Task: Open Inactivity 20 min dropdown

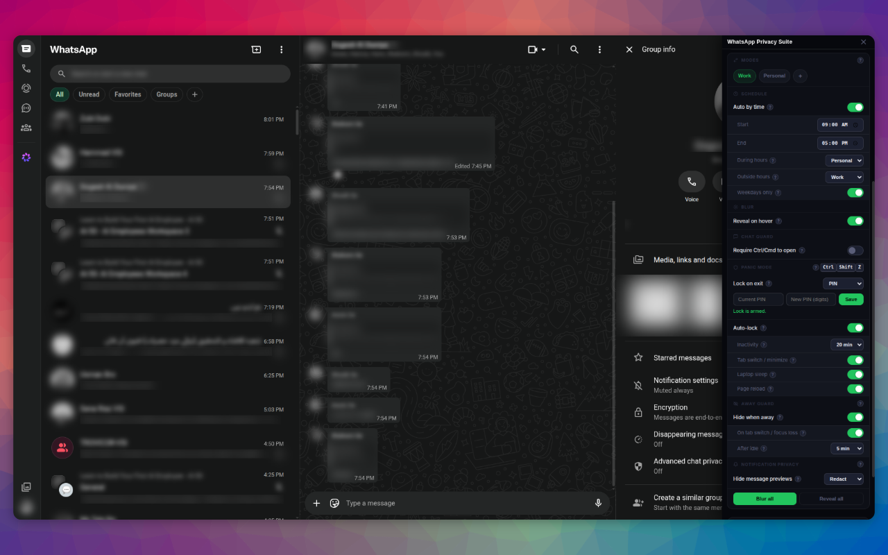Action: (847, 345)
